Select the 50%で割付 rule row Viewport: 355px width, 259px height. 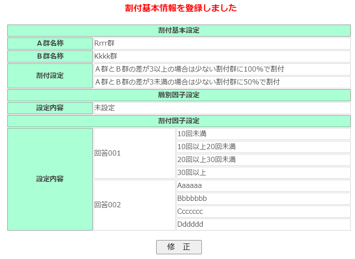coord(222,82)
